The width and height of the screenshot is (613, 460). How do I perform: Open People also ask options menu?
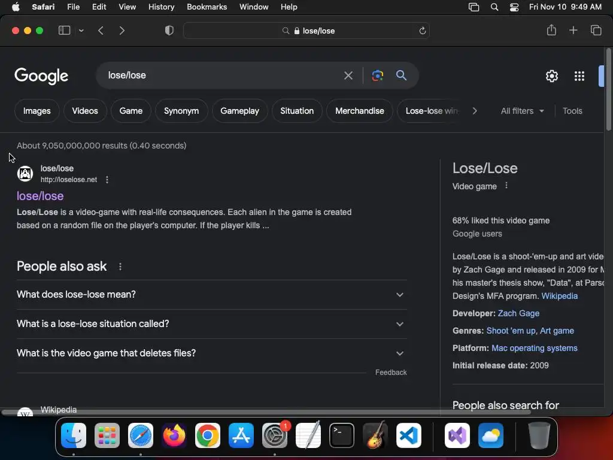(x=120, y=267)
